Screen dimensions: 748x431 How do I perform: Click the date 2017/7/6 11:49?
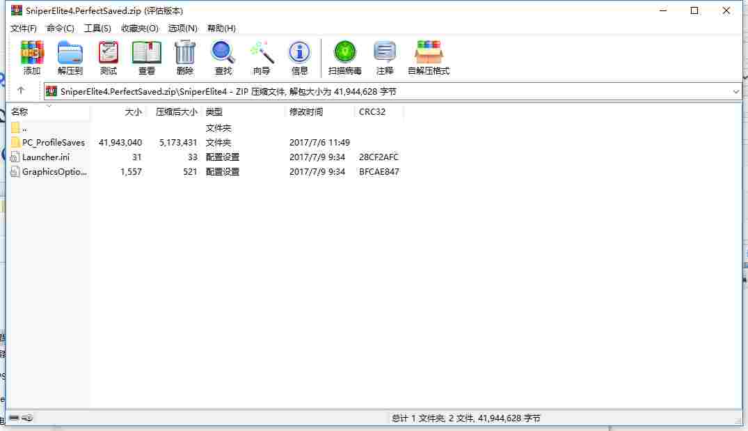tap(319, 143)
